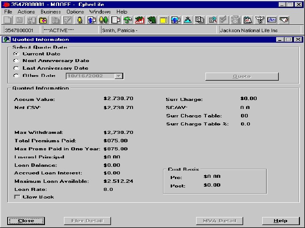Expand the Other Date dropdown arrow
305x228 pixels.
[x=119, y=76]
